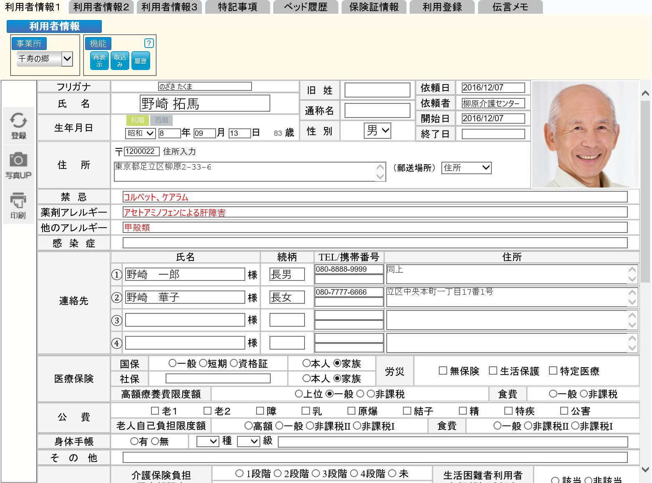Open help with the question mark icon
Image resolution: width=652 pixels, height=483 pixels.
[x=149, y=43]
